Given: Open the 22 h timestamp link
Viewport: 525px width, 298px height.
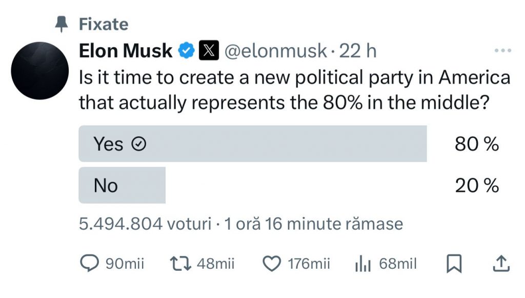Looking at the screenshot, I should point(358,51).
